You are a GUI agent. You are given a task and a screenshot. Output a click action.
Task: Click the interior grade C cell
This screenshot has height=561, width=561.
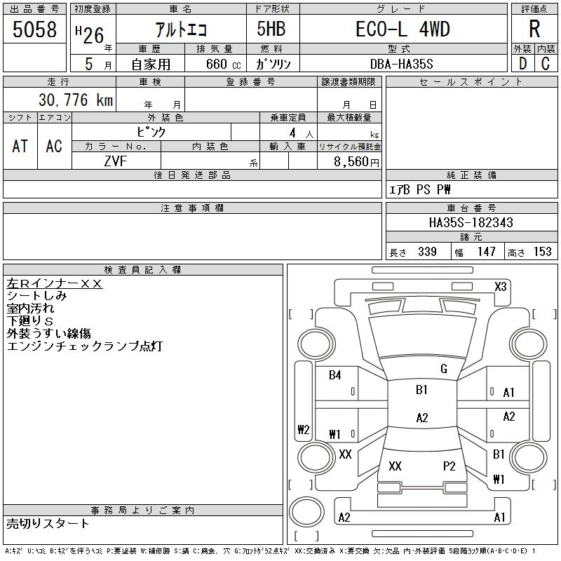coord(546,63)
